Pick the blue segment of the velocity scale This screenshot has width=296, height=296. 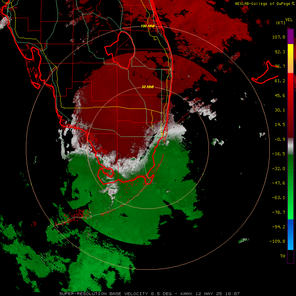pos(290,234)
